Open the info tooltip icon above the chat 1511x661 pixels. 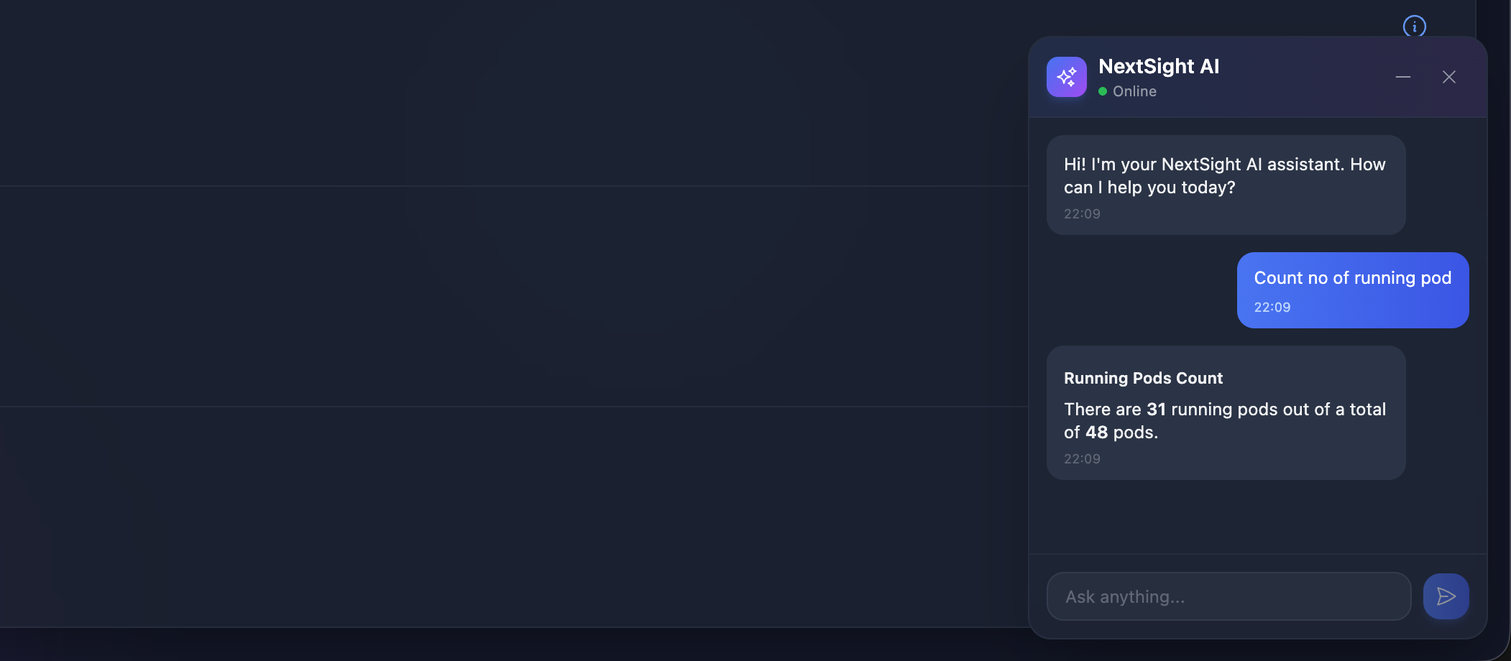pos(1413,26)
